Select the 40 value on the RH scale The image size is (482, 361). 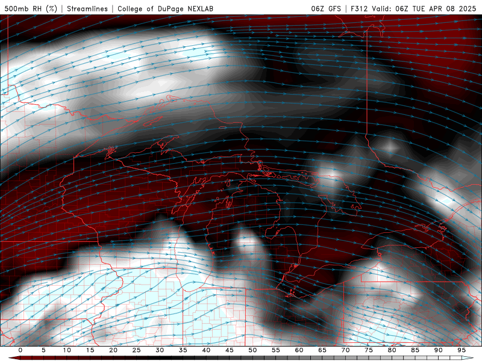[206, 350]
